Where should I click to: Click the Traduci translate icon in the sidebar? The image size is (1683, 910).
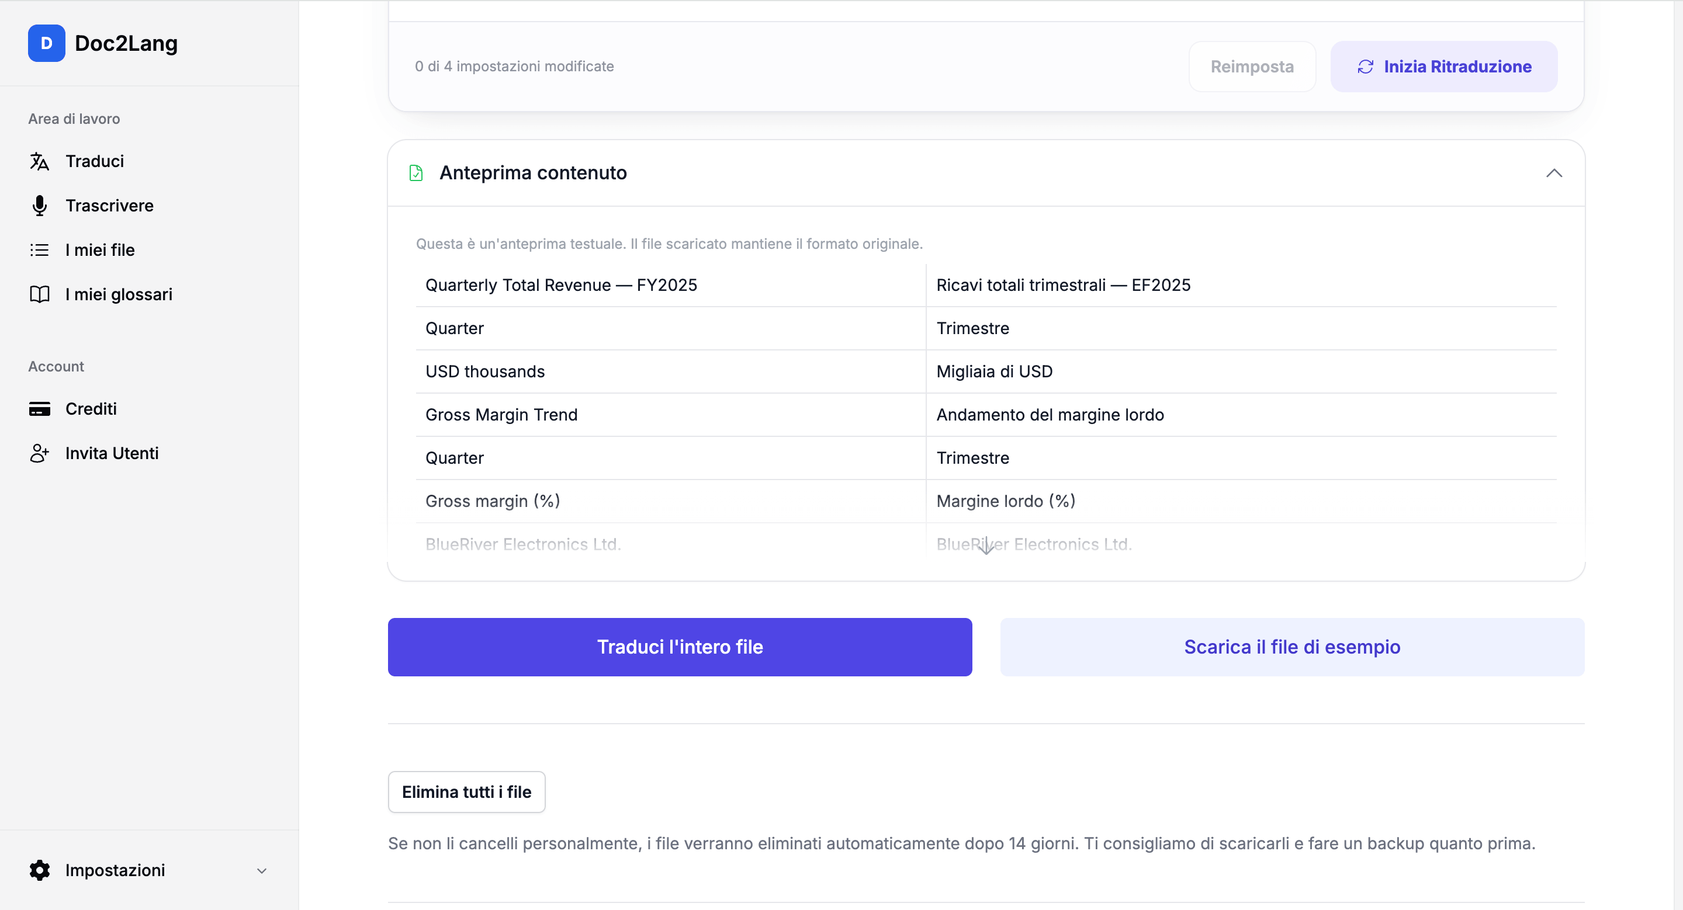[39, 161]
